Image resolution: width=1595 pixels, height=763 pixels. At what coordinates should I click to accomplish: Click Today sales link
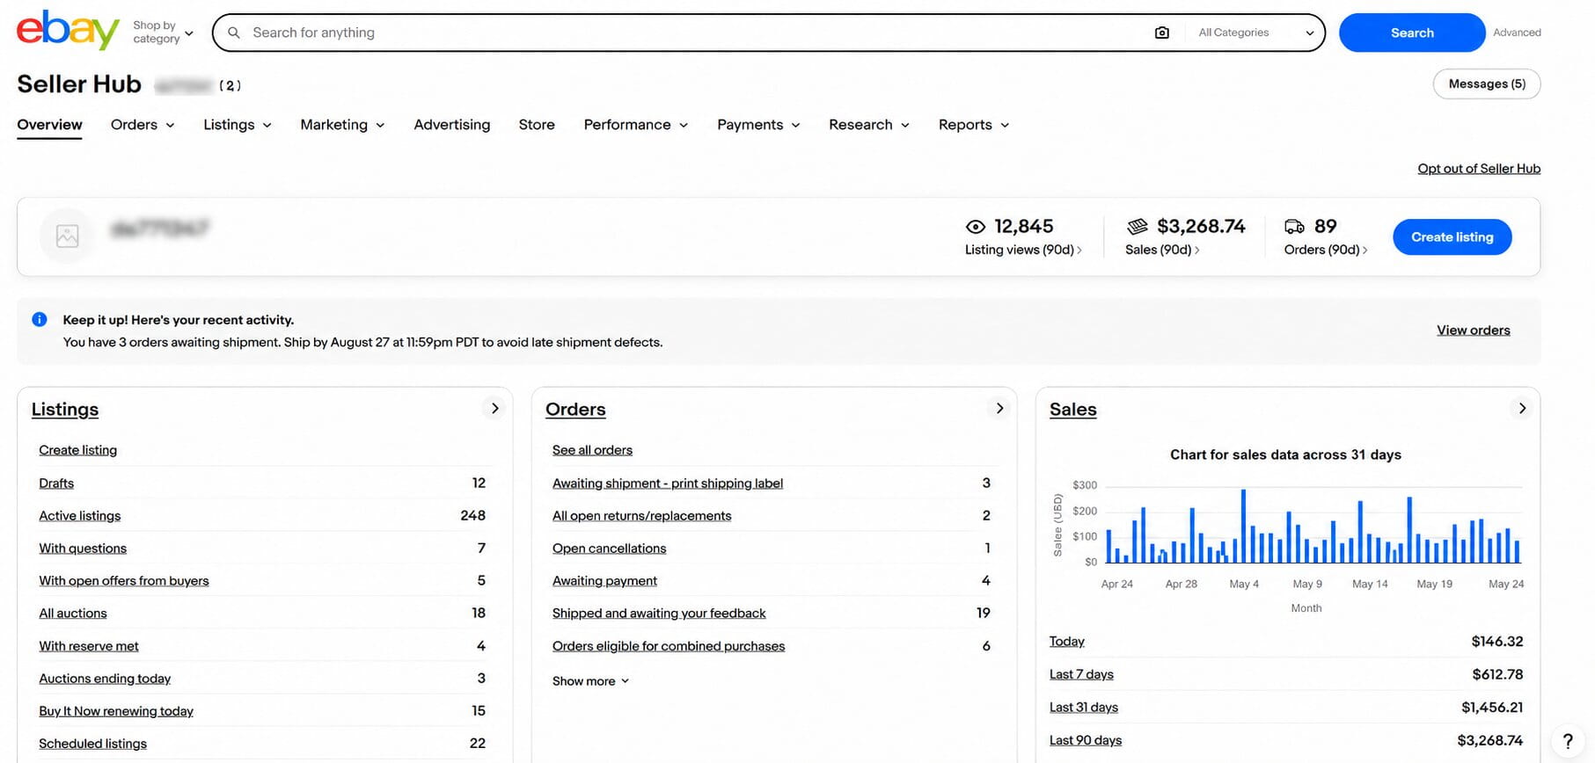1067,642
